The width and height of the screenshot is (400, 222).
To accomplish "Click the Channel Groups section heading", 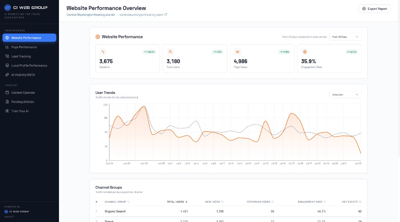I will coord(109,187).
